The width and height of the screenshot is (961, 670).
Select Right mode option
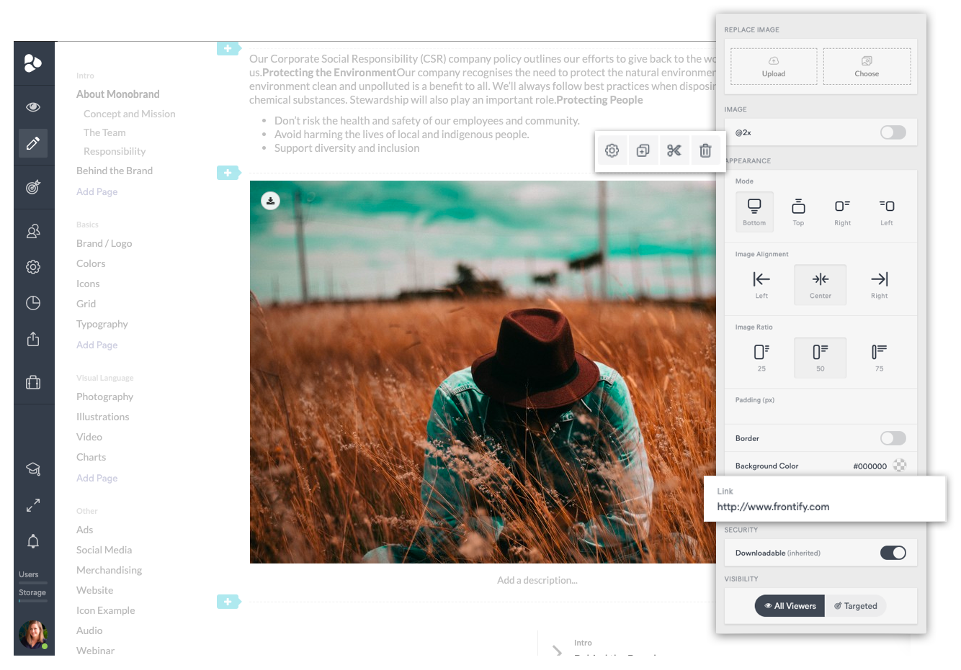click(842, 212)
